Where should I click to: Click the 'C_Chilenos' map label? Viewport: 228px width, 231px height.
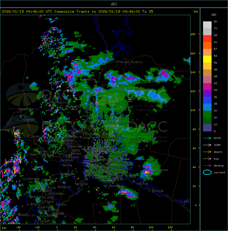point(26,120)
